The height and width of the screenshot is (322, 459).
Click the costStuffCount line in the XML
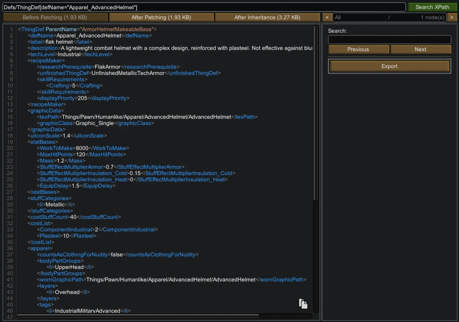pyautogui.click(x=74, y=217)
